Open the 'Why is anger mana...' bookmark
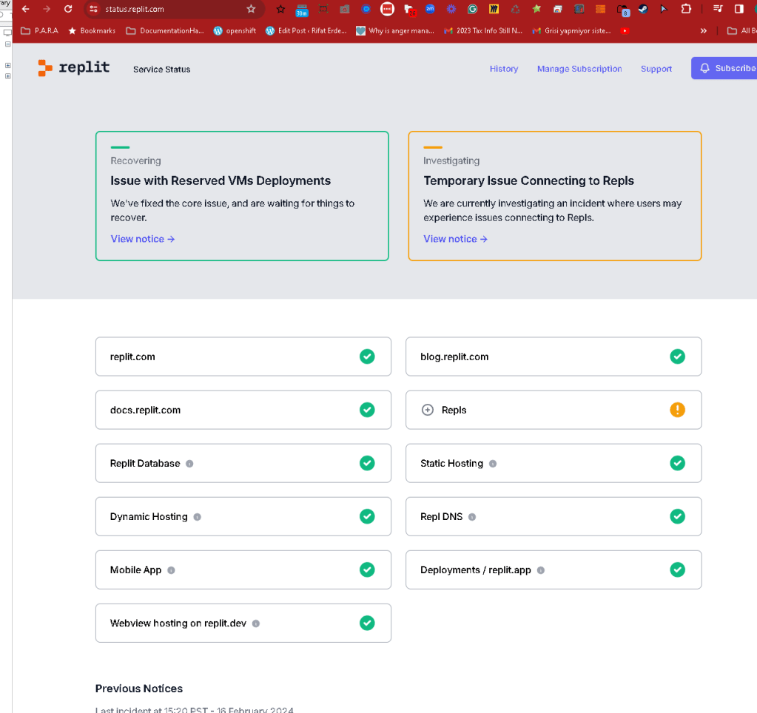Image resolution: width=757 pixels, height=713 pixels. (x=395, y=31)
